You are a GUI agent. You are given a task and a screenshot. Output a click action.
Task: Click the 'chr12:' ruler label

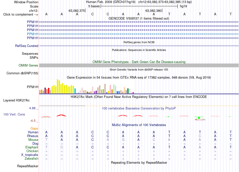tap(34, 11)
